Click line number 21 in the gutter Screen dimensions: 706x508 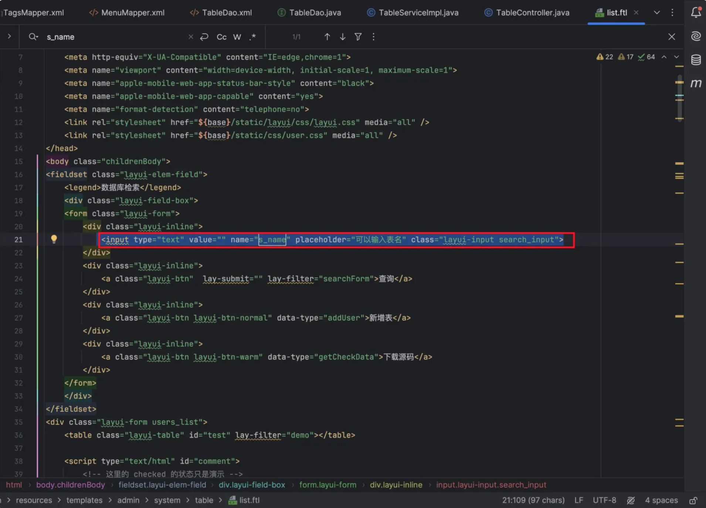click(x=18, y=240)
